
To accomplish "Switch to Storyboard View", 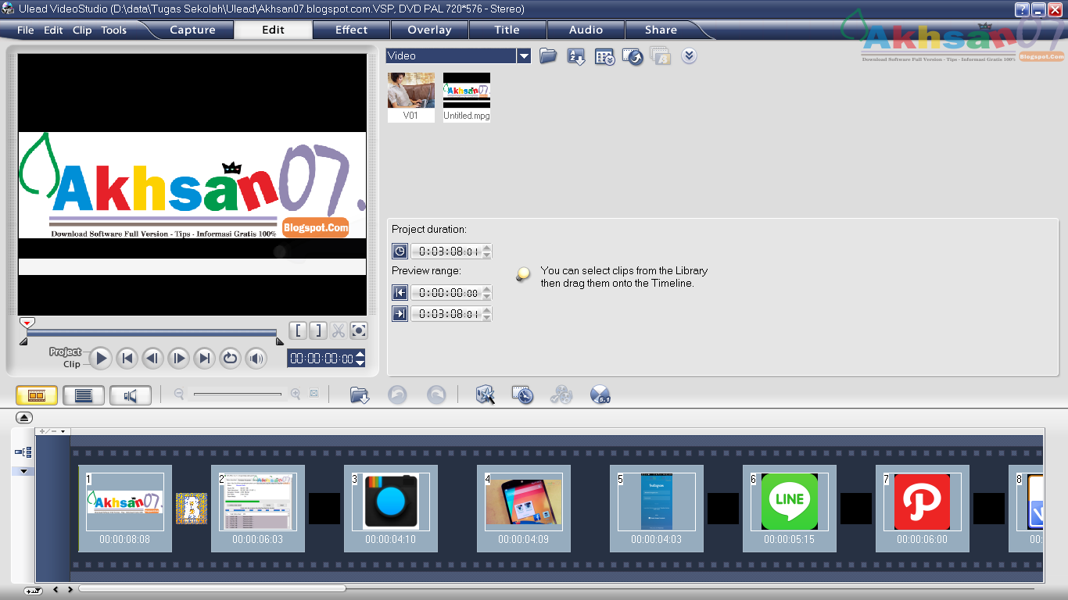I will (37, 395).
